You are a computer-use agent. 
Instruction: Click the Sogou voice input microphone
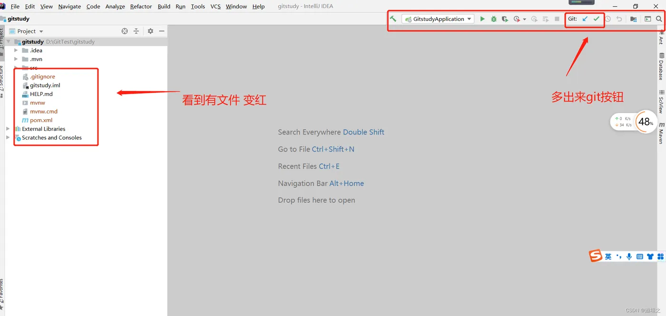coord(629,257)
